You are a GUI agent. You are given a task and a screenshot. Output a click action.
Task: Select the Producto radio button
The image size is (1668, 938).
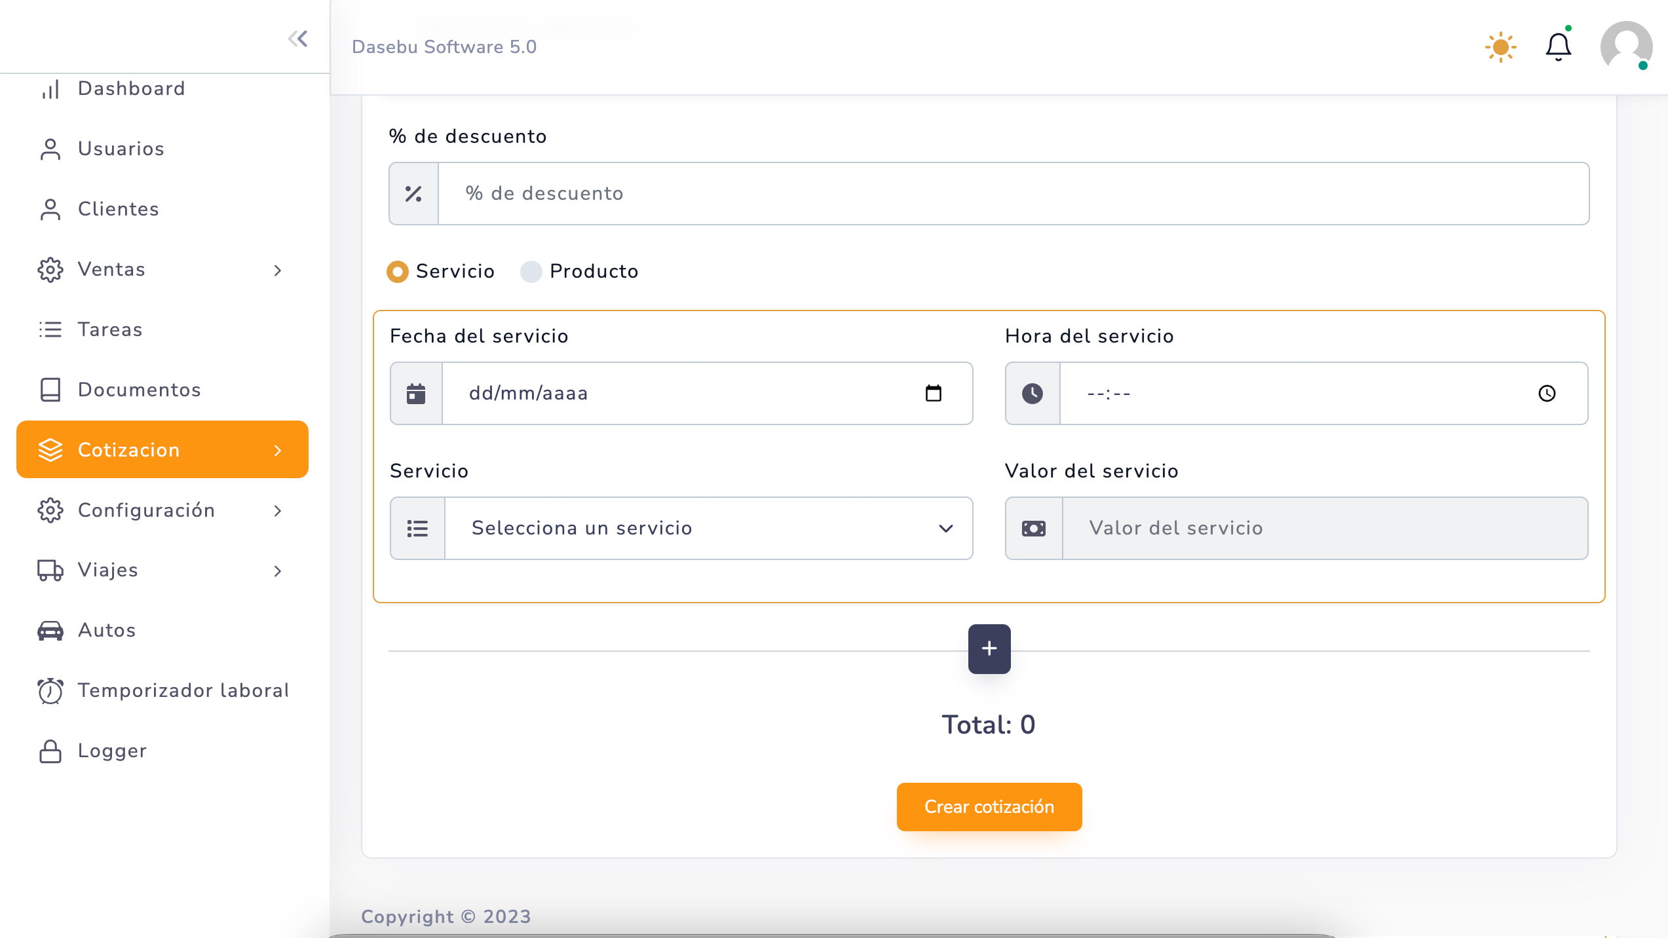pos(531,271)
